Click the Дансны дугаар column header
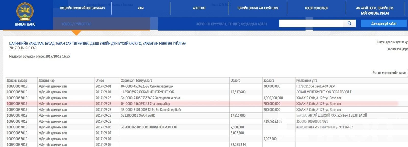The width and height of the screenshot is (408, 147). coord(17,81)
